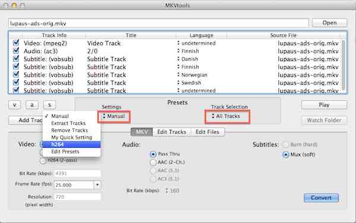The image size is (356, 223).
Task: Click the Language column header
Action: [201, 36]
